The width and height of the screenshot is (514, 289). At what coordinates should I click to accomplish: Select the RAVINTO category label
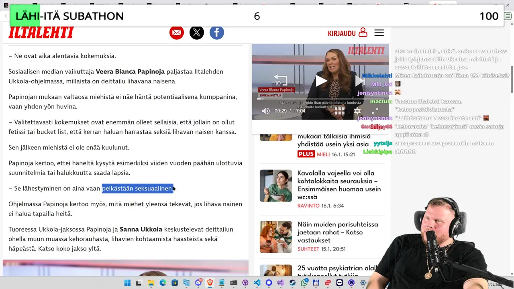[308, 206]
